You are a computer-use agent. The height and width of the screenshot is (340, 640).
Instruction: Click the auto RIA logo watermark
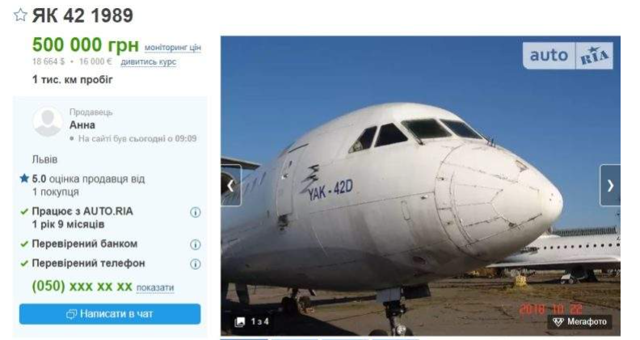coord(570,55)
